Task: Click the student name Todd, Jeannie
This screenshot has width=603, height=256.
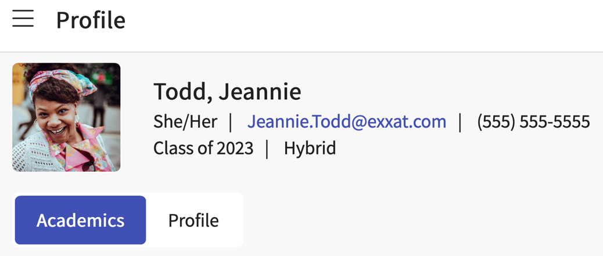Action: (x=227, y=92)
